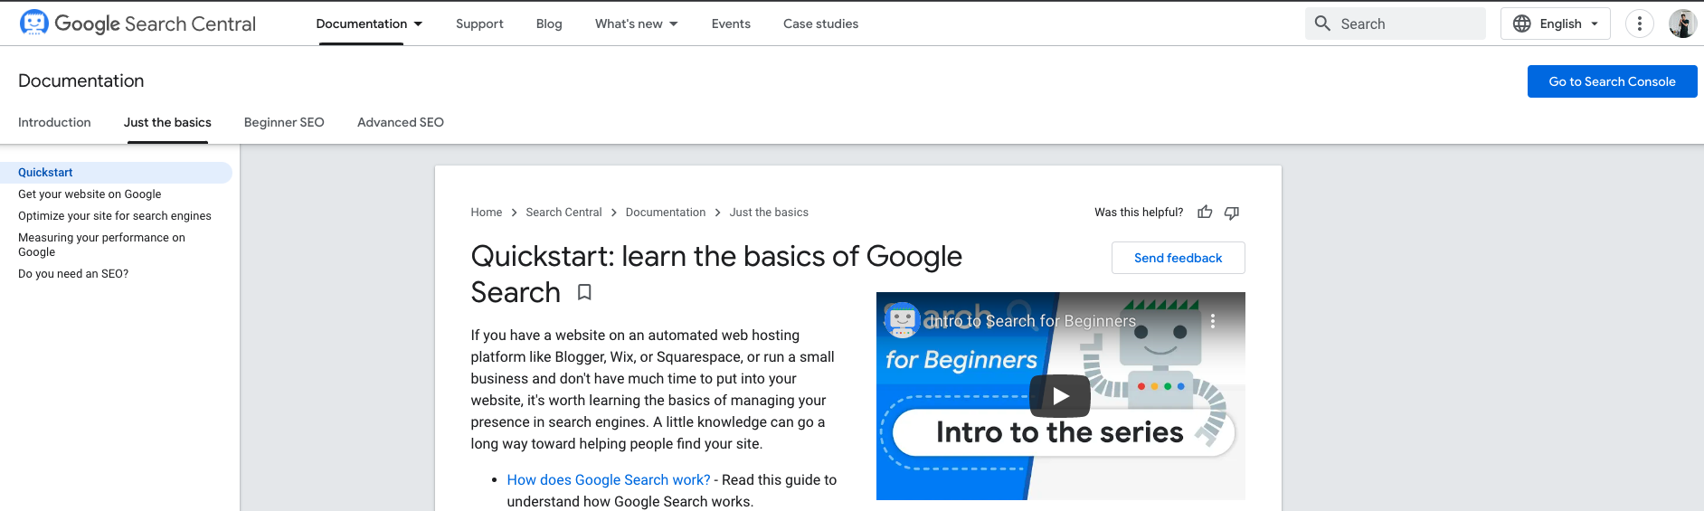Click the thumbs down not helpful icon
This screenshot has width=1704, height=511.
(1232, 213)
